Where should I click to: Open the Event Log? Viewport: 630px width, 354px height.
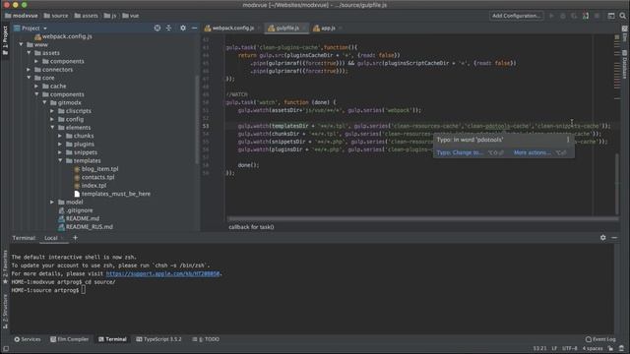[600, 339]
